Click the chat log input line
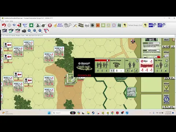Screen dimensions: 176x132 [87, 36]
